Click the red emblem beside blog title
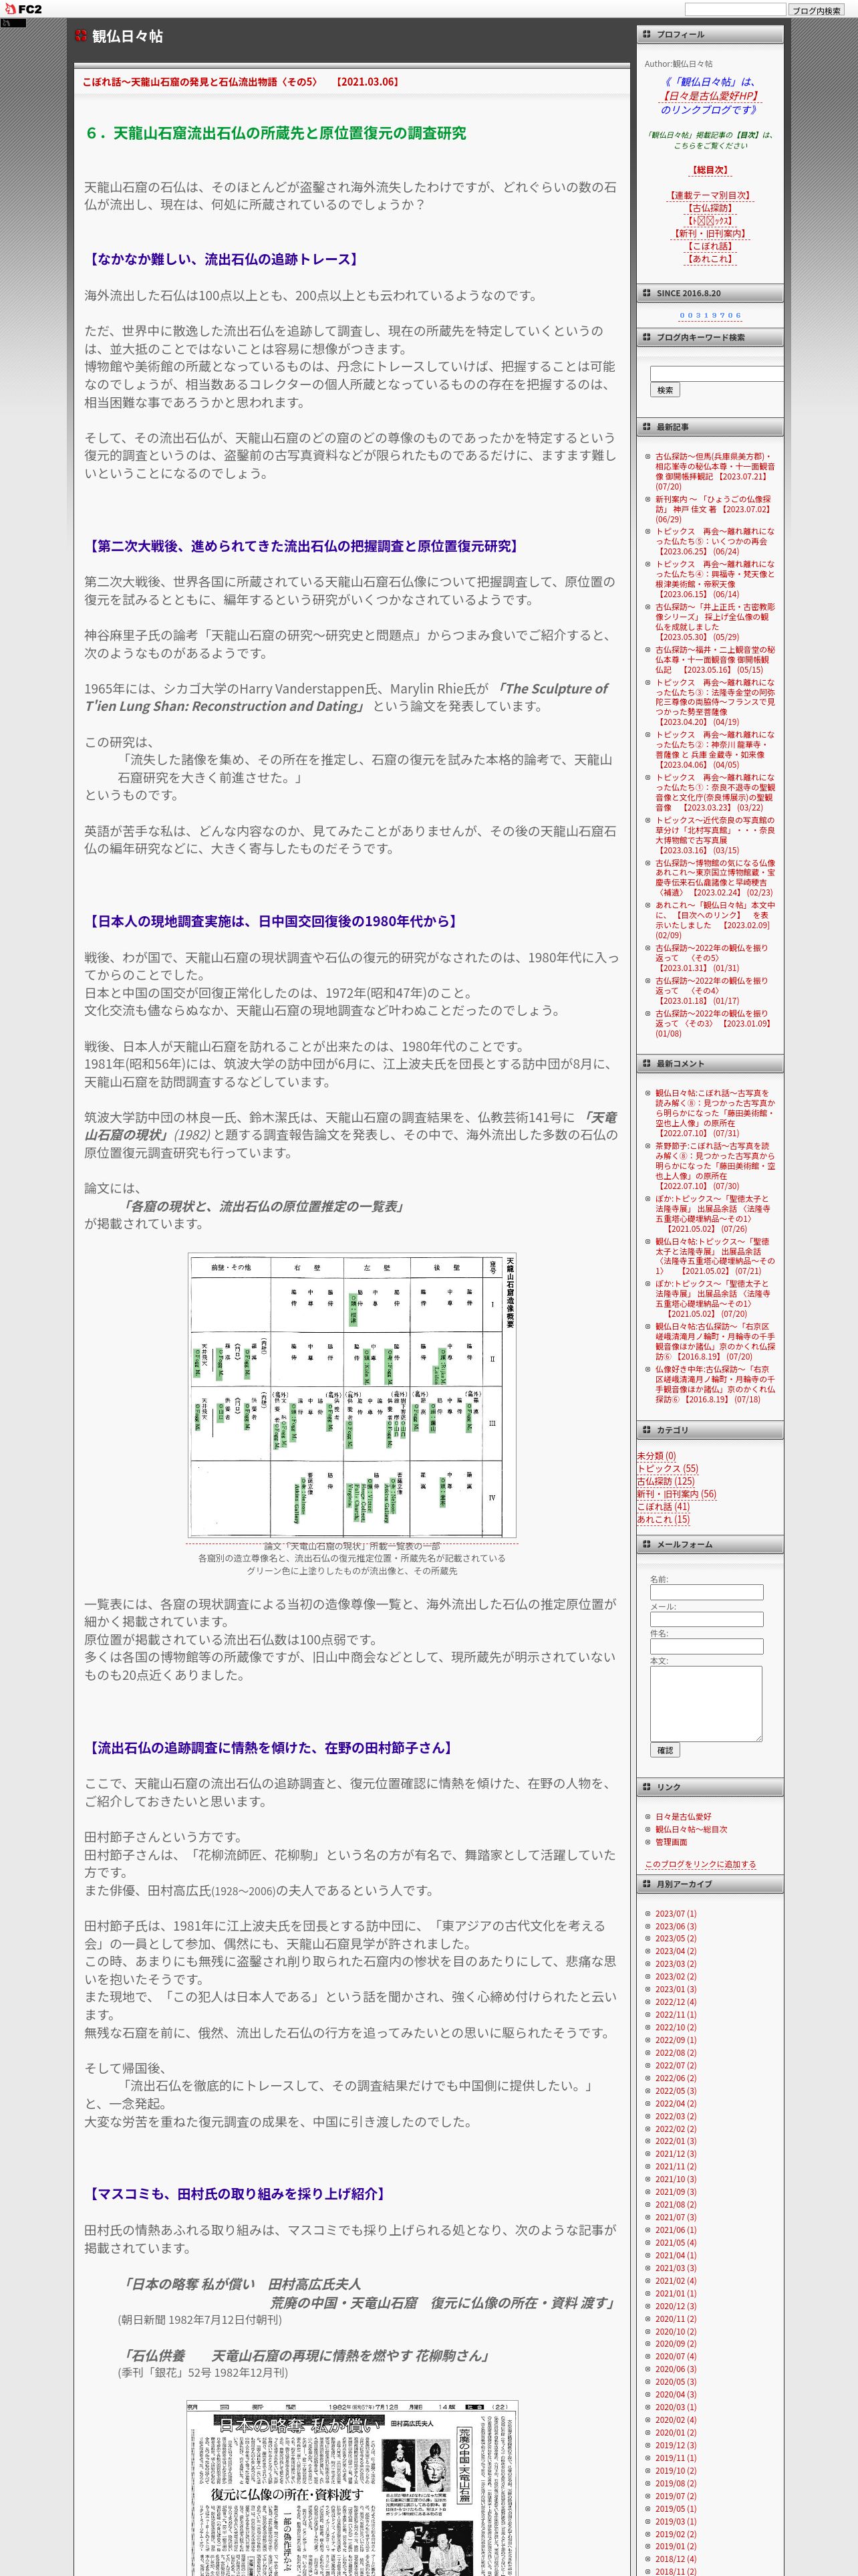858x2576 pixels. pyautogui.click(x=81, y=36)
